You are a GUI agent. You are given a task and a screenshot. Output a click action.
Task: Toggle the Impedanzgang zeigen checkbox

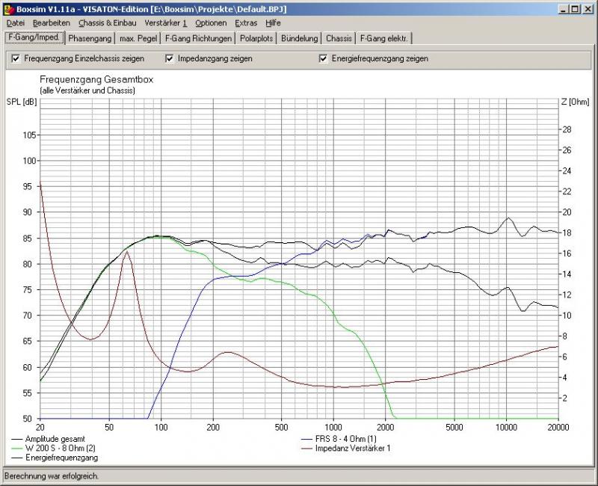pyautogui.click(x=170, y=58)
